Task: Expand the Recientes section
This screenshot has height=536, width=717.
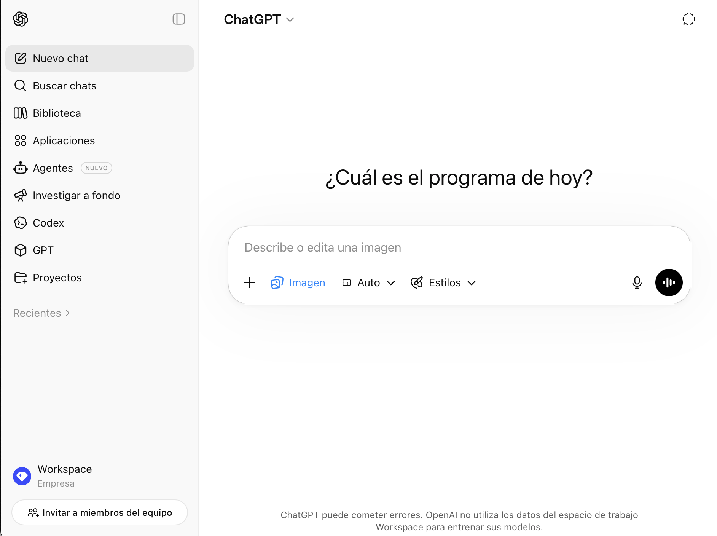Action: [41, 313]
